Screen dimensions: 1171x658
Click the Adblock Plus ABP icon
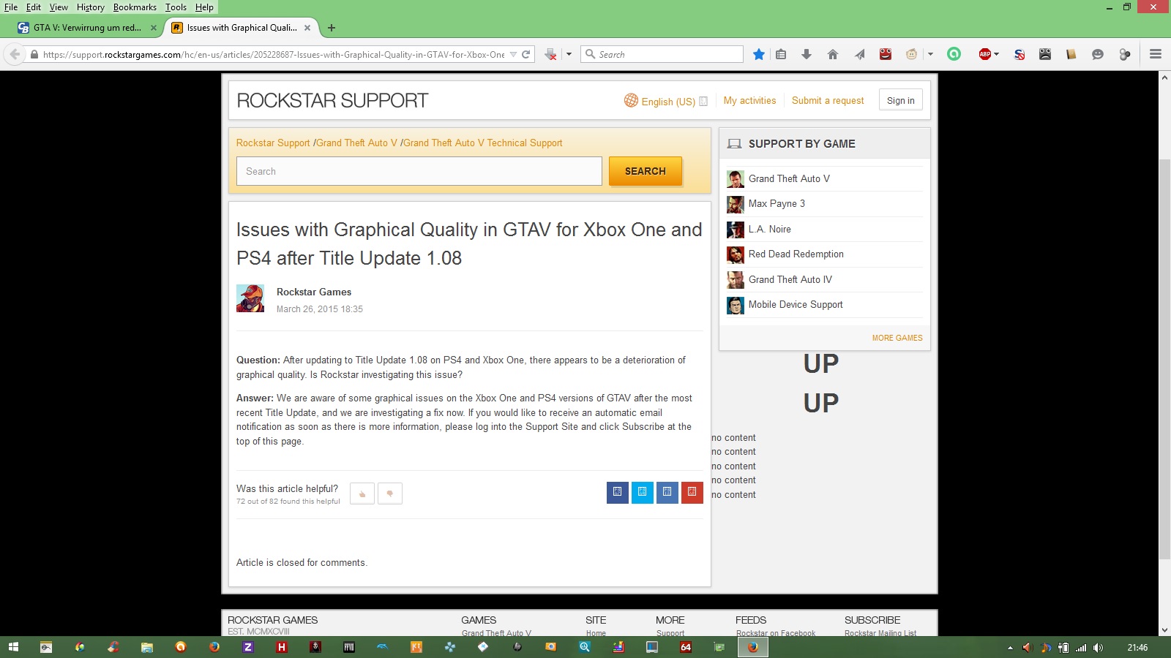(985, 54)
